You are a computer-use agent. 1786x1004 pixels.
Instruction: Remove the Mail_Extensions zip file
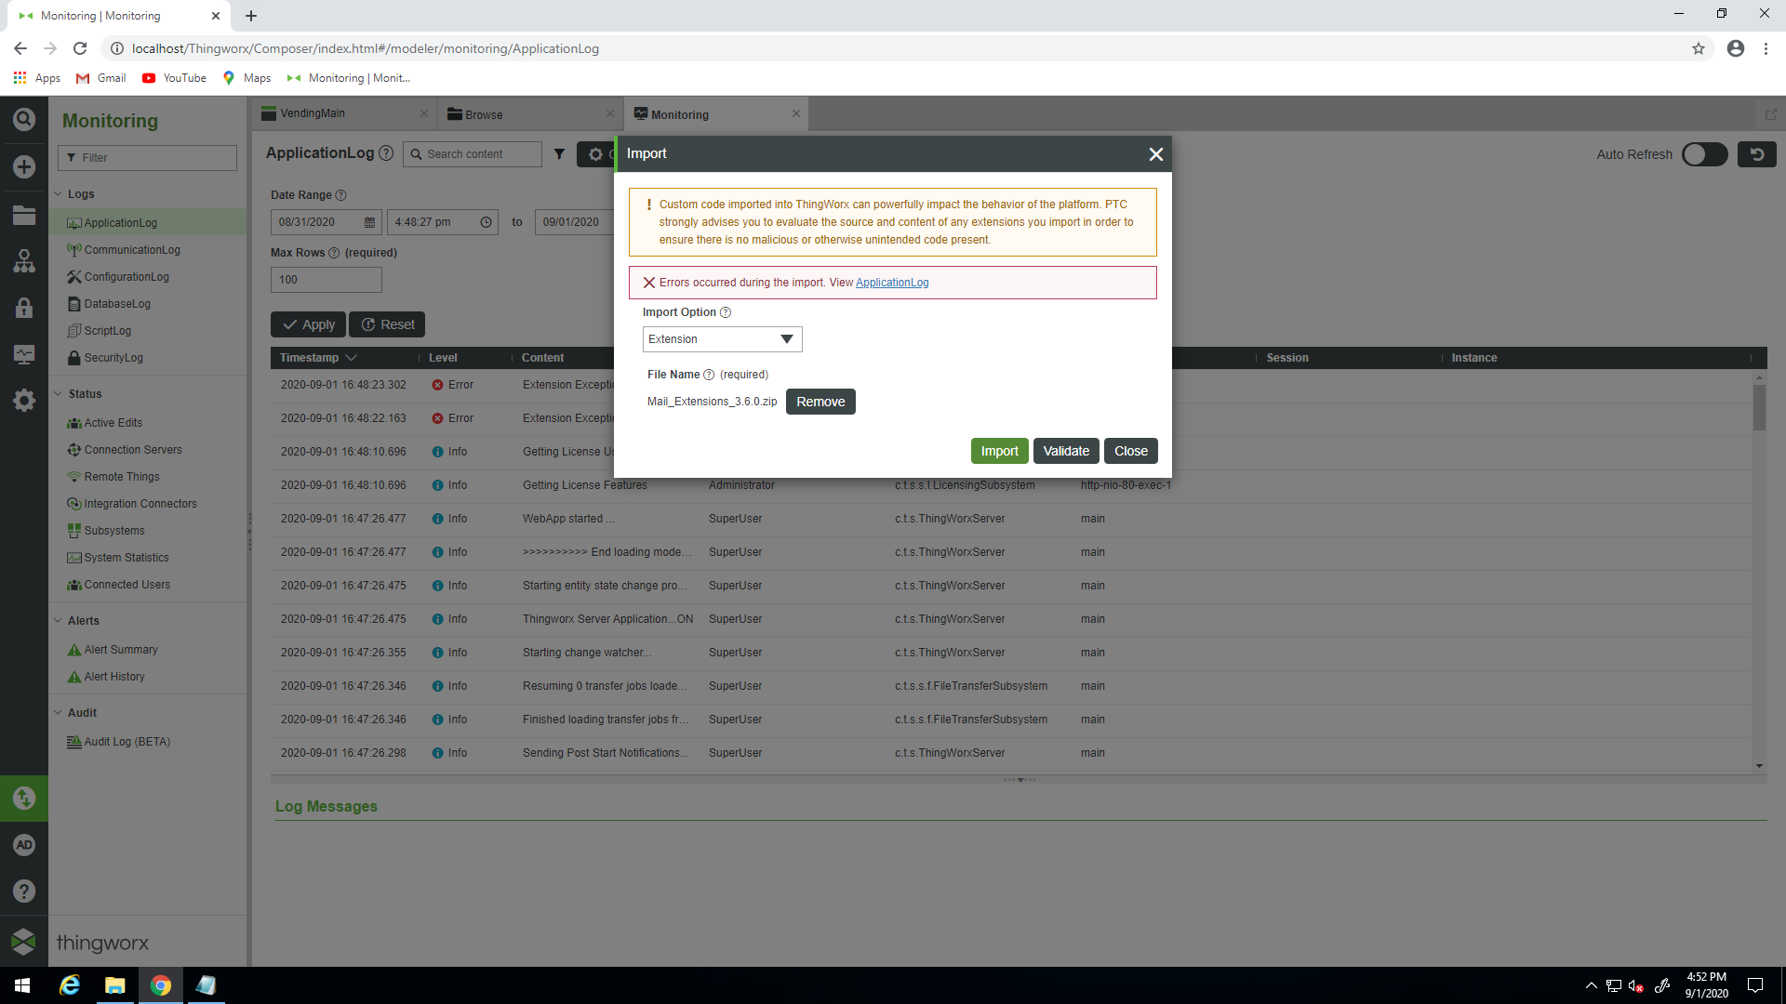pyautogui.click(x=820, y=402)
